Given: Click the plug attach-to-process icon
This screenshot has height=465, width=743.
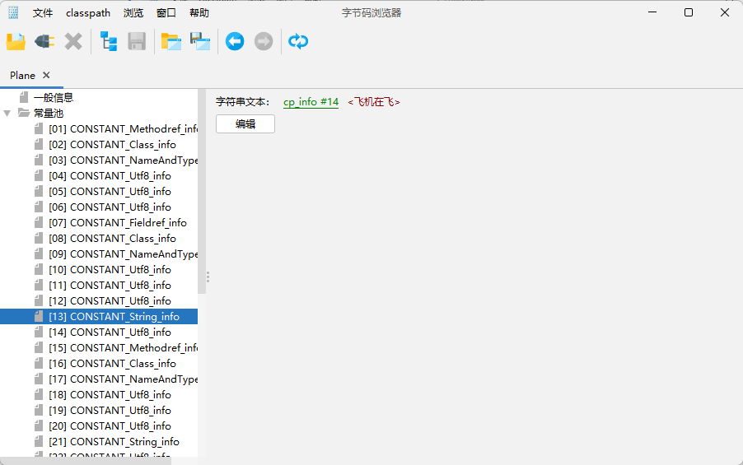Looking at the screenshot, I should 44,41.
